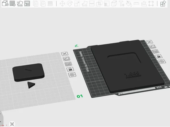Open Assembly view puzzle icon

click(163, 4)
